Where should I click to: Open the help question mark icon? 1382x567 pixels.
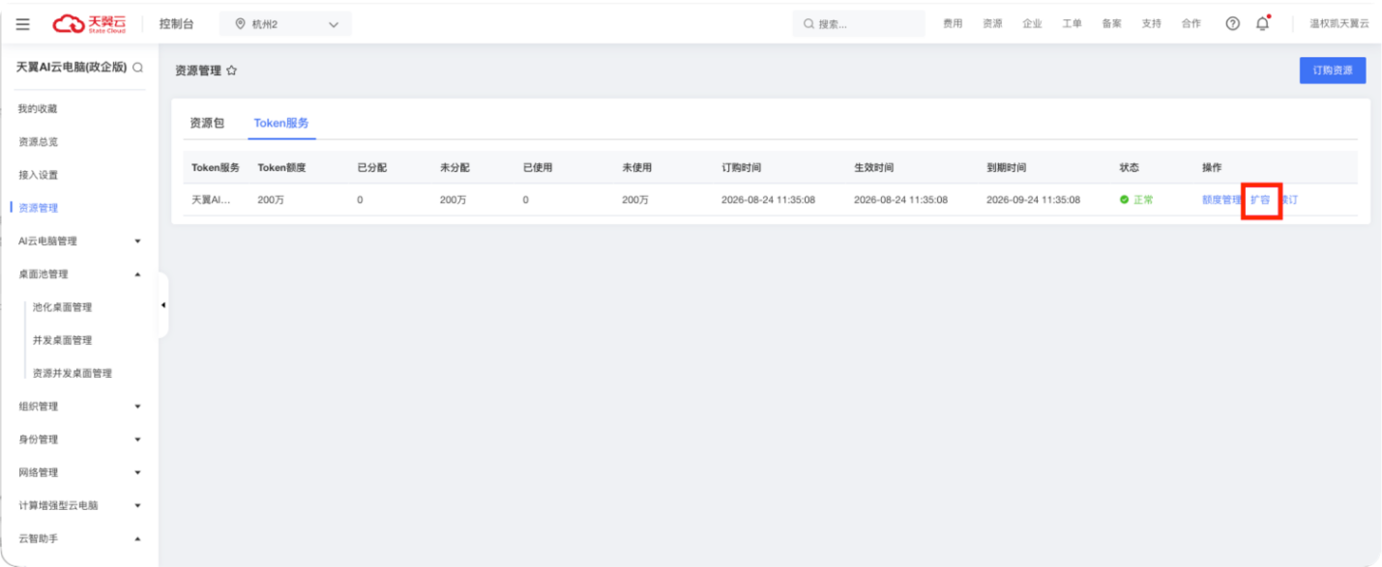pyautogui.click(x=1232, y=24)
